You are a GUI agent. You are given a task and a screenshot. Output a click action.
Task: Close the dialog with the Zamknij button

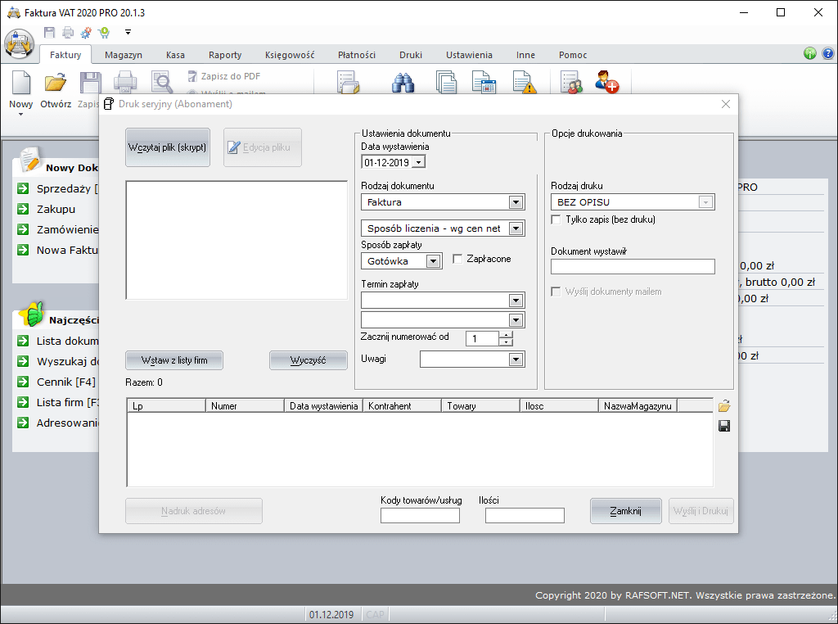point(626,511)
